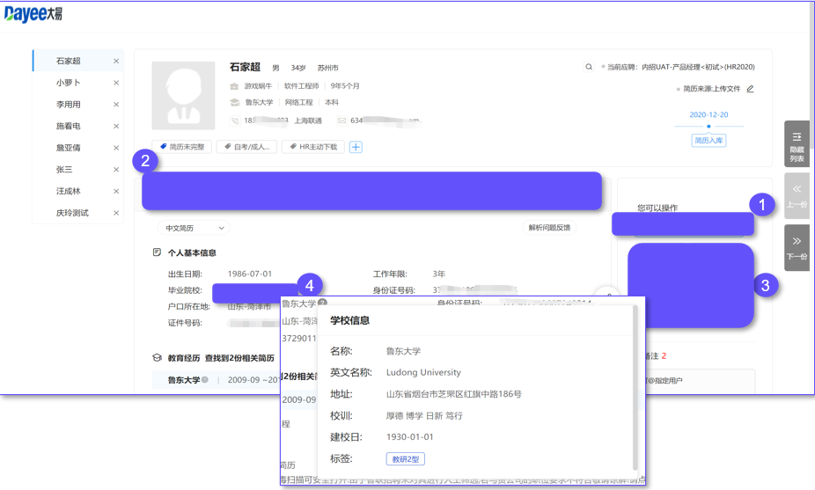Add a new tag with plus icon

pyautogui.click(x=356, y=147)
